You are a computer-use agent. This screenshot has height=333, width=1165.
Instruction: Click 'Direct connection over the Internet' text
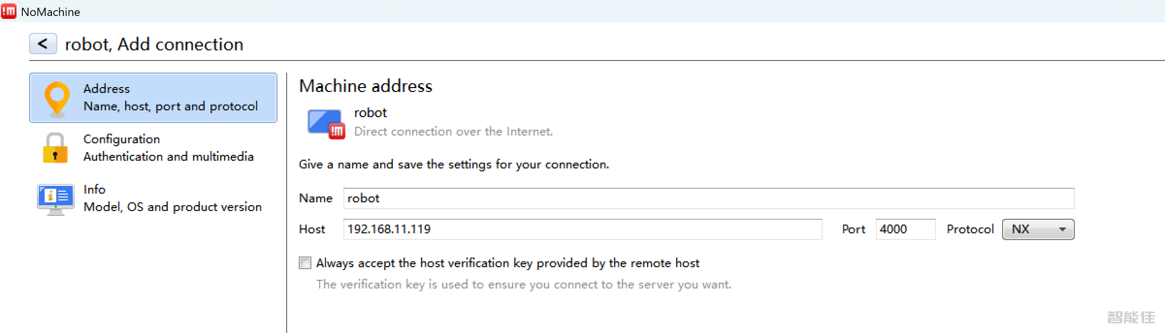(x=453, y=132)
